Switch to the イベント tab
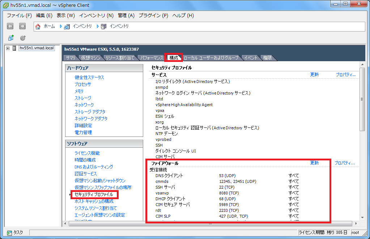This screenshot has width=370, height=239. 251,58
